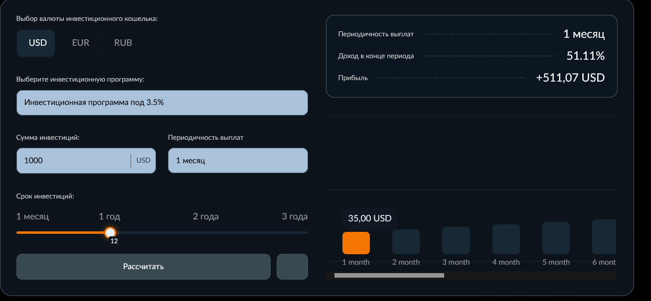651x301 pixels.
Task: Switch wallet currency to EUR
Action: [80, 43]
